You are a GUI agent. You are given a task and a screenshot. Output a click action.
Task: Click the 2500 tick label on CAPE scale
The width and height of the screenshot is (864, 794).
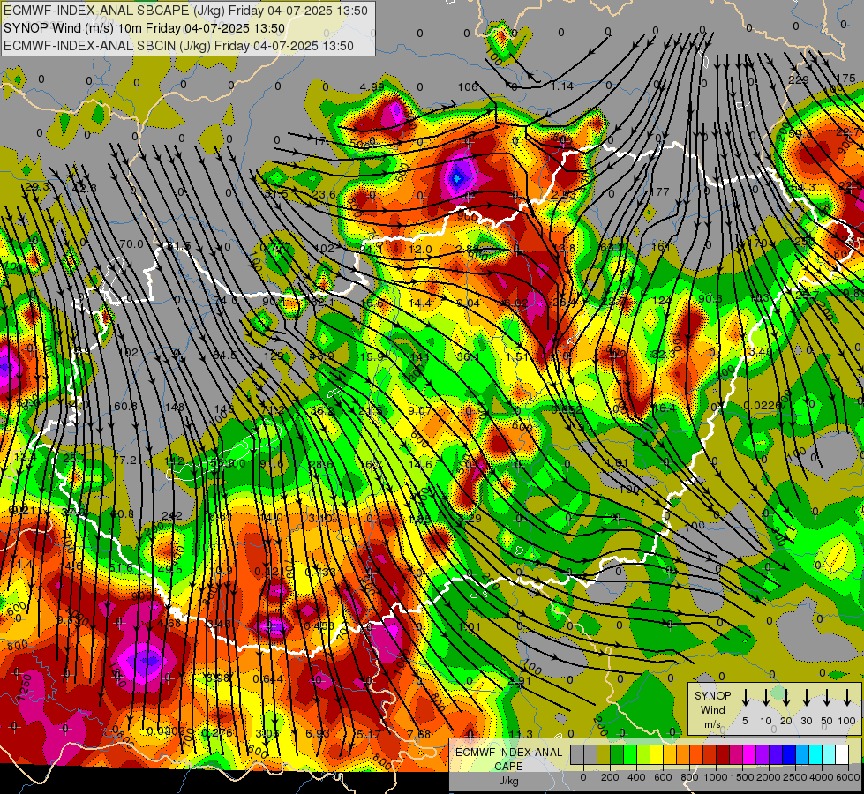pos(795,777)
